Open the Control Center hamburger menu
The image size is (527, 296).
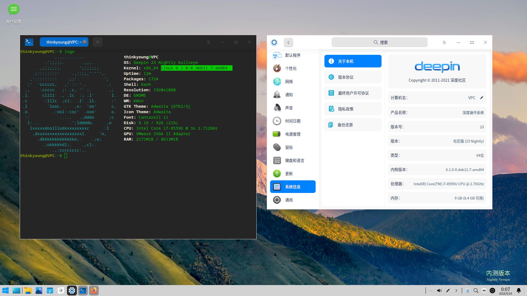tap(444, 42)
